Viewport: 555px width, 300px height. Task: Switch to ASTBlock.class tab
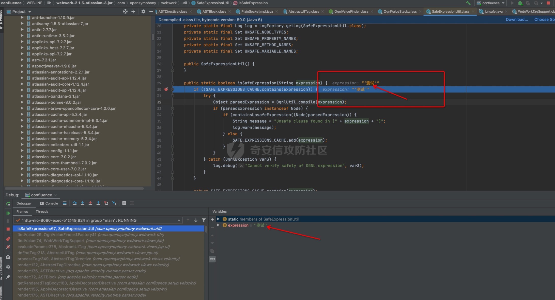click(x=214, y=11)
